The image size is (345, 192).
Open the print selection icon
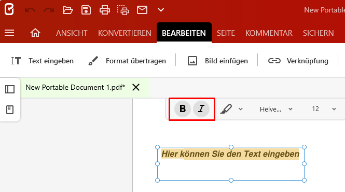coord(123,10)
